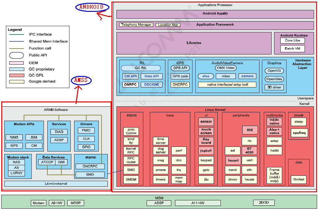Select the MDSP block in MSM

[x=76, y=203]
